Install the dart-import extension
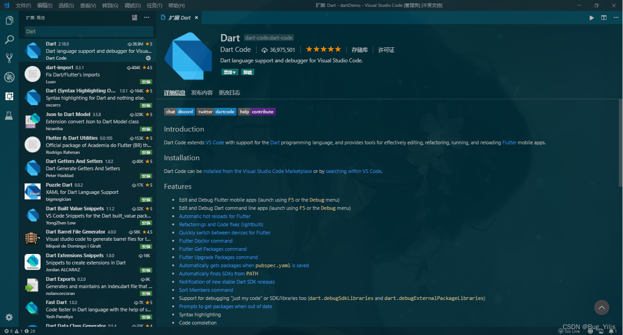 point(146,82)
